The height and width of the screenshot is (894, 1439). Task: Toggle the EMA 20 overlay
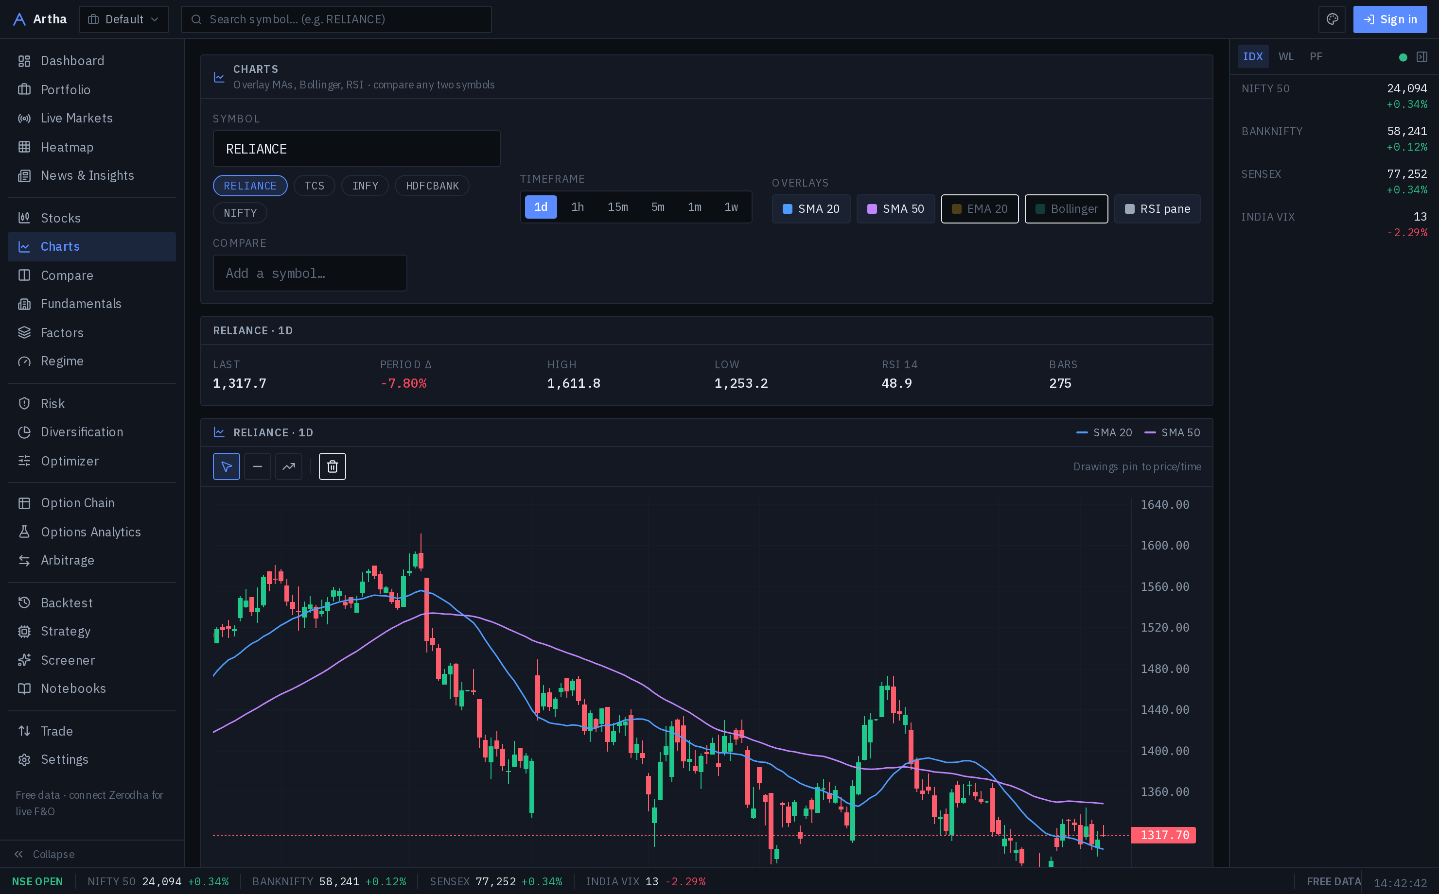pyautogui.click(x=980, y=209)
